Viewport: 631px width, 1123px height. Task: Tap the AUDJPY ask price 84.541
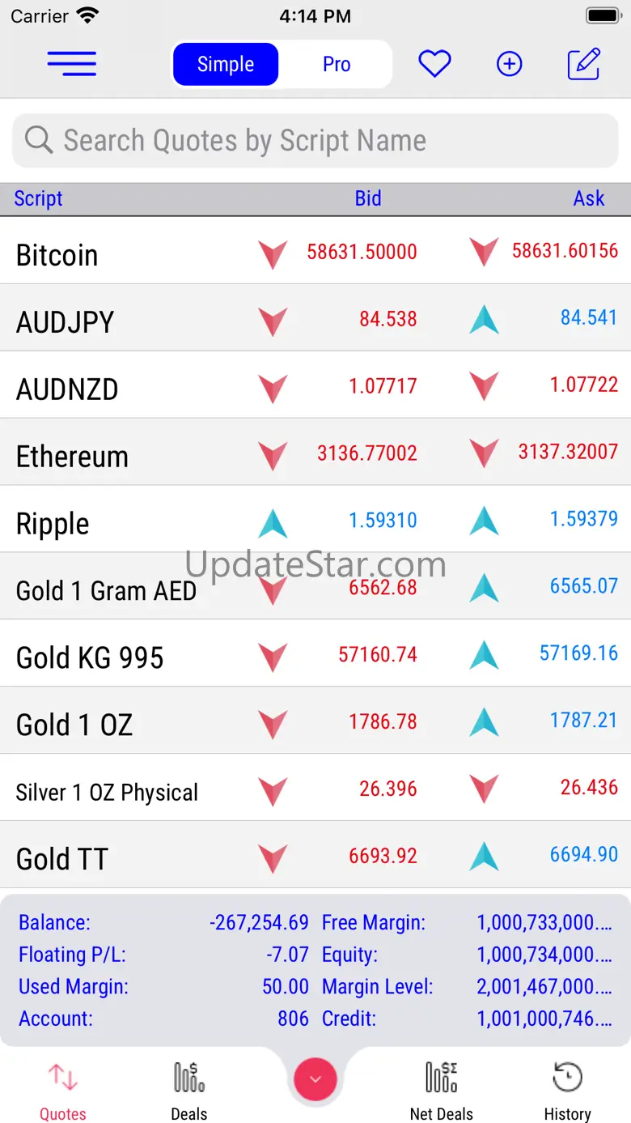589,317
